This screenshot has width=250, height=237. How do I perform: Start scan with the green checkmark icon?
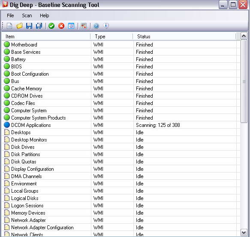tap(51, 26)
